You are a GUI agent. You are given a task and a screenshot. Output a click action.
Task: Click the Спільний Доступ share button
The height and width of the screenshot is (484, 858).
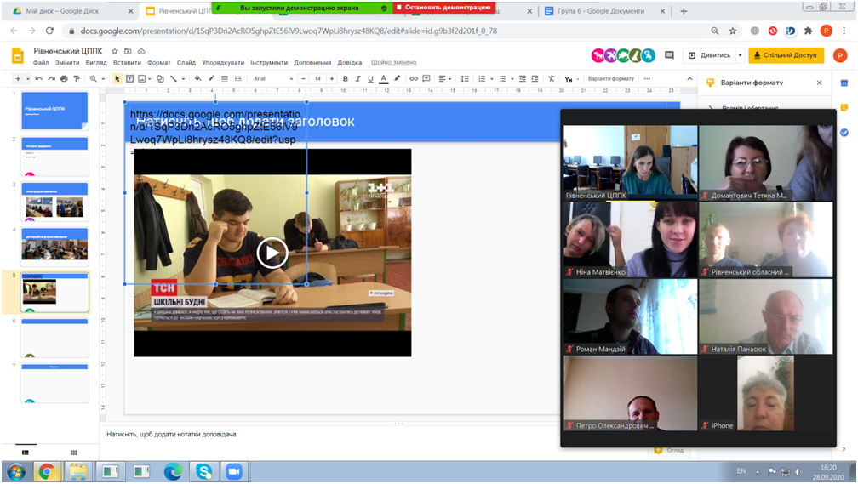(786, 55)
